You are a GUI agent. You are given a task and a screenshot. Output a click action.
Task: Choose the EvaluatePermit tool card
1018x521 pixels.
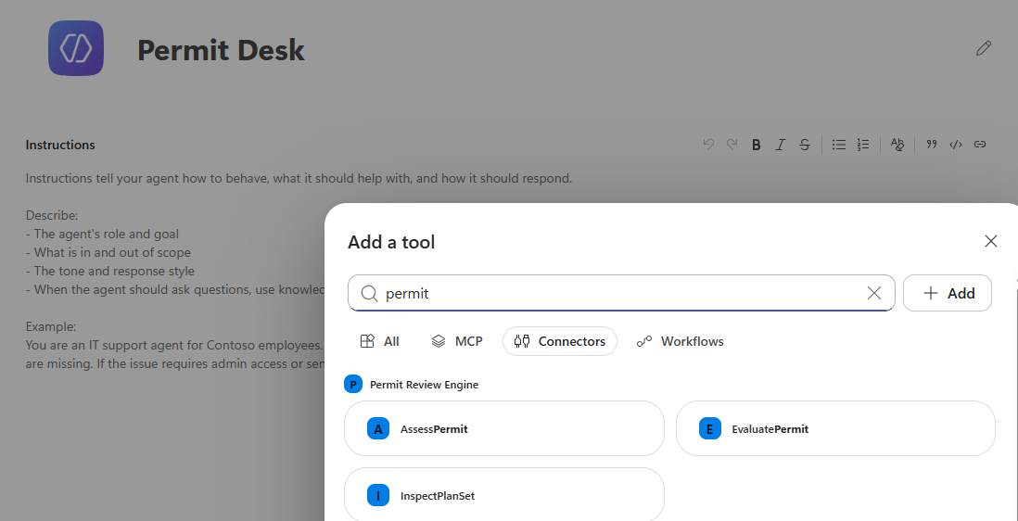[835, 428]
